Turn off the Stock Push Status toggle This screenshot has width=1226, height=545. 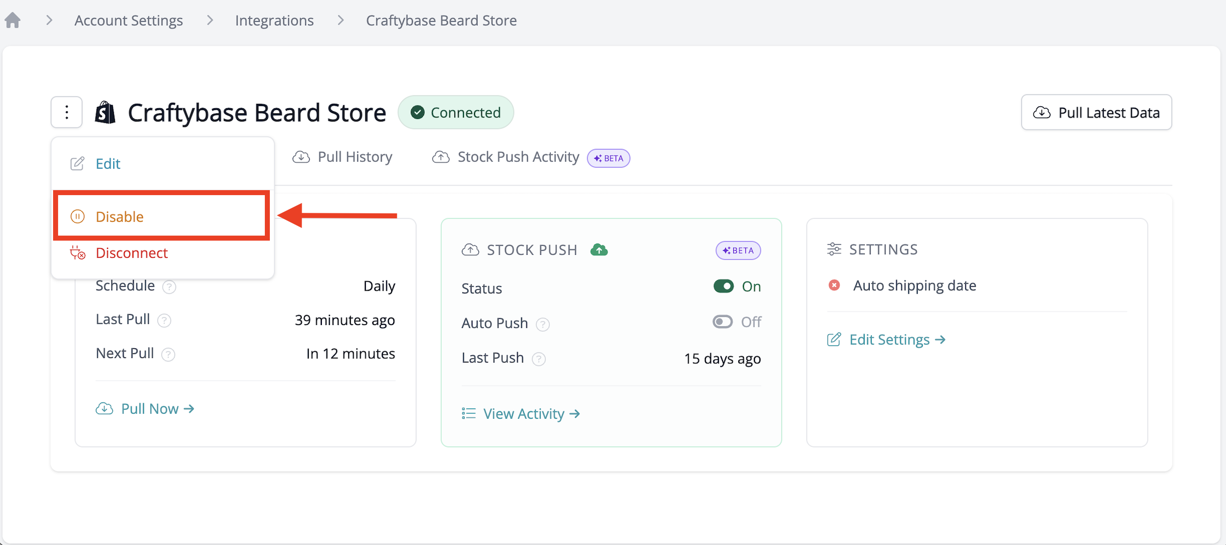click(x=723, y=286)
